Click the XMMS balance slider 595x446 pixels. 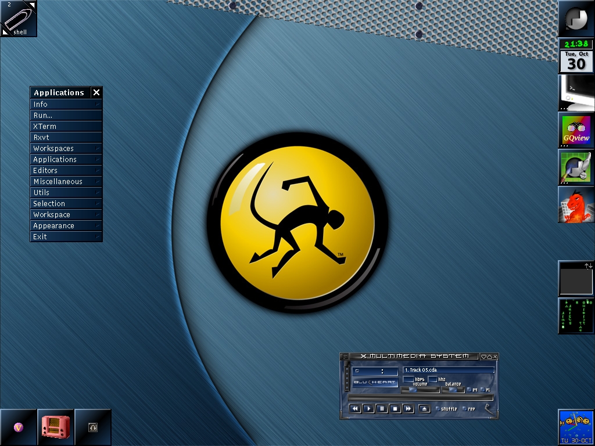453,390
